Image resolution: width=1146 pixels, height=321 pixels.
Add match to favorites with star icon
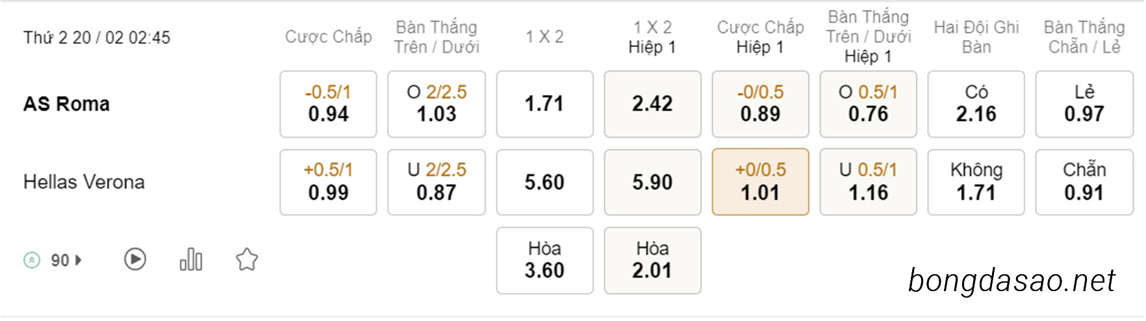[247, 260]
